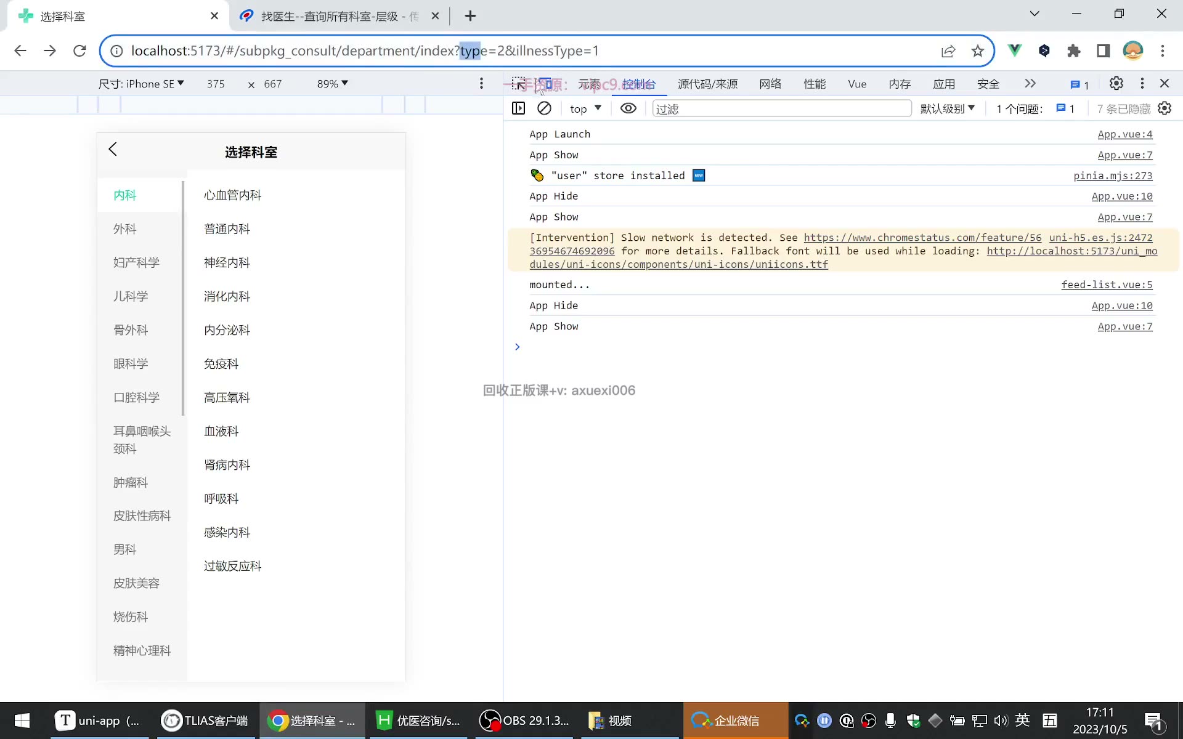The height and width of the screenshot is (739, 1183).
Task: Open feed-list.vue:5 source link
Action: pos(1107,285)
